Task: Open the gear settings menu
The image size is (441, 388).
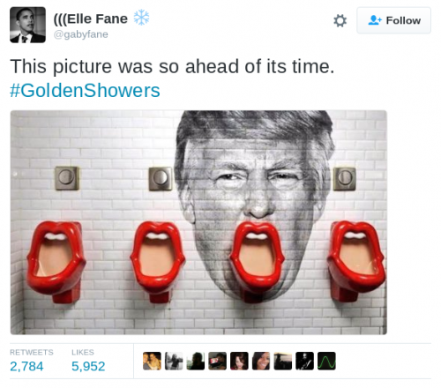Action: coord(340,21)
